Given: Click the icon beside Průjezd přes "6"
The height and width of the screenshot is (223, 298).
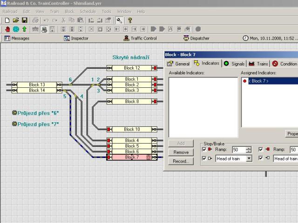Looking at the screenshot, I should point(14,113).
